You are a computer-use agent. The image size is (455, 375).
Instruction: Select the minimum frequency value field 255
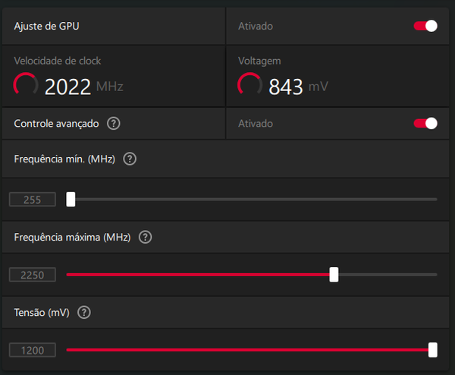33,200
